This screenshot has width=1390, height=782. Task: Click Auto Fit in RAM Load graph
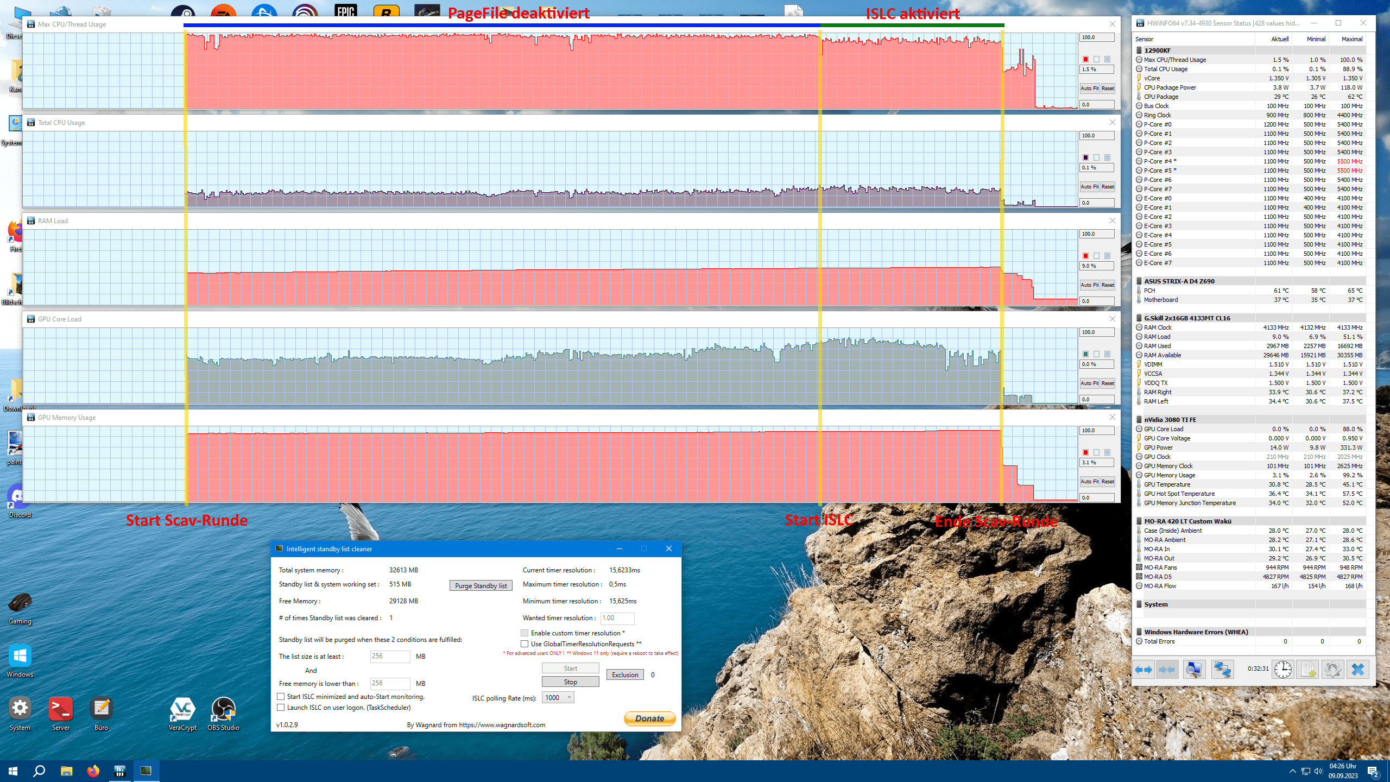click(x=1089, y=285)
